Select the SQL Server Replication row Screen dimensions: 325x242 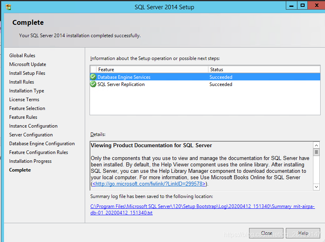tap(205, 84)
